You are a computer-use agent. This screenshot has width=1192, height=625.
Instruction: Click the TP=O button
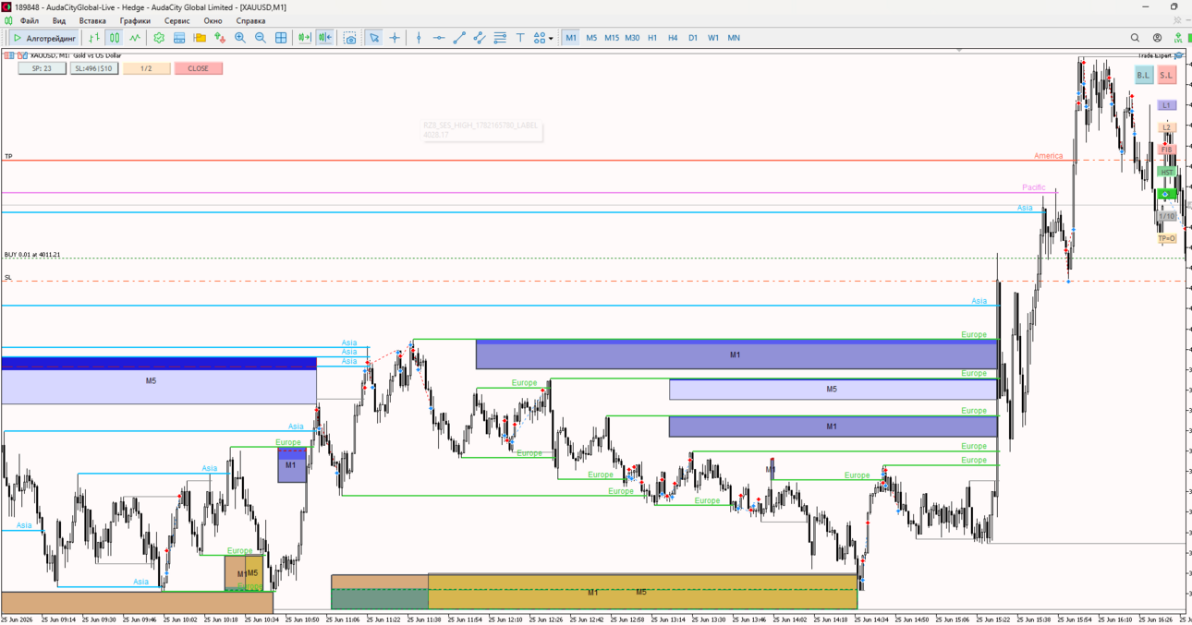click(x=1167, y=238)
